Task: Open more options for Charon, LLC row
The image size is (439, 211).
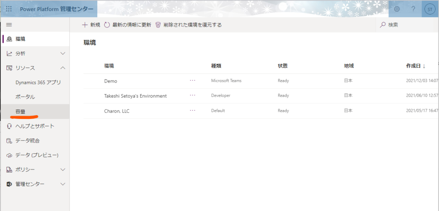Action: point(192,110)
